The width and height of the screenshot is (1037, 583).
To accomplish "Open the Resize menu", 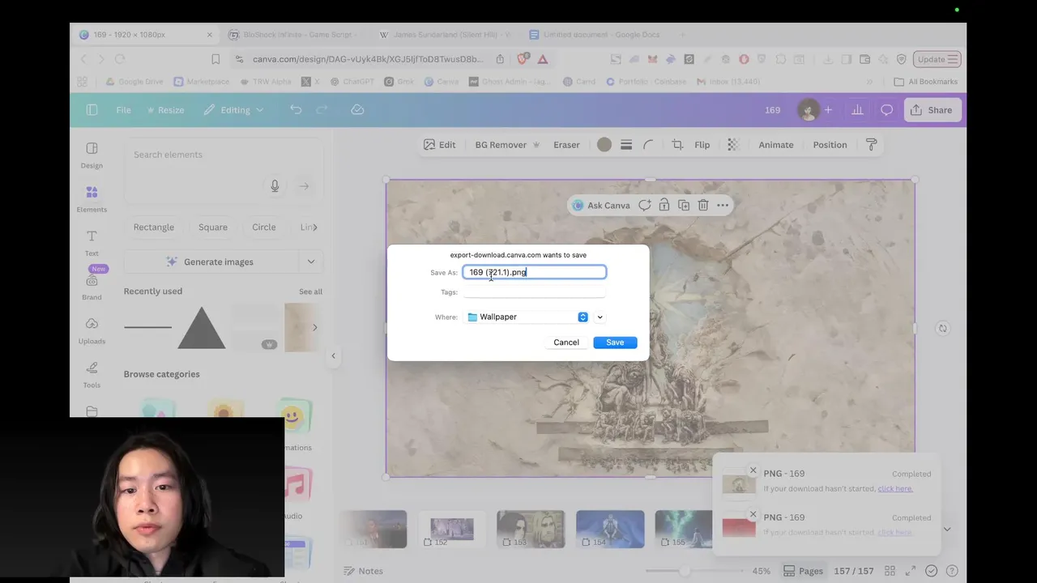I will (165, 110).
